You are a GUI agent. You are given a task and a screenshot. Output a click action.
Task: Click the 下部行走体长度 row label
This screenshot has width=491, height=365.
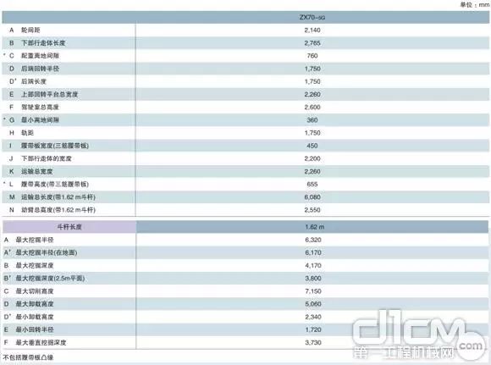coord(43,43)
